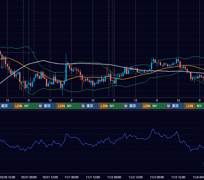Select the NY session block spanning 11/2 00:00
Viewport: 204px width, 180px height.
(116, 106)
